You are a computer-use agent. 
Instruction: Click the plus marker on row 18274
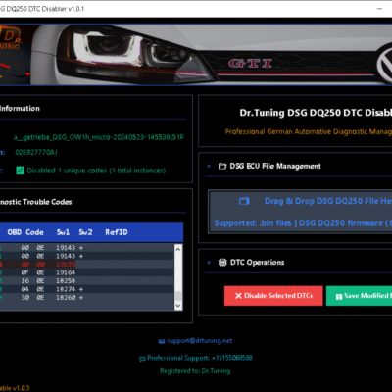coord(81,289)
